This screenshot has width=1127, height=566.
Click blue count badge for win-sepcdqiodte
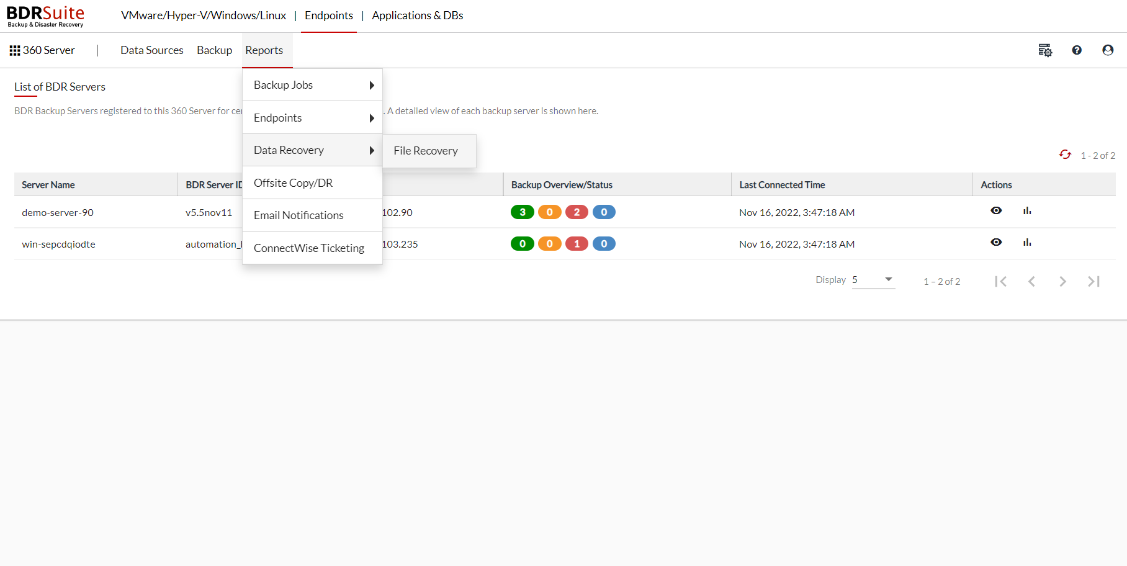click(x=604, y=244)
